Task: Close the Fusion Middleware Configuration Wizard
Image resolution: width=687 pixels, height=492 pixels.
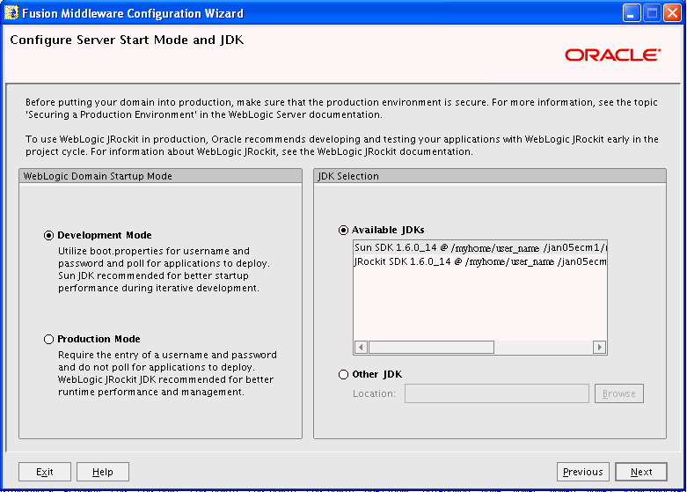Action: tap(673, 13)
